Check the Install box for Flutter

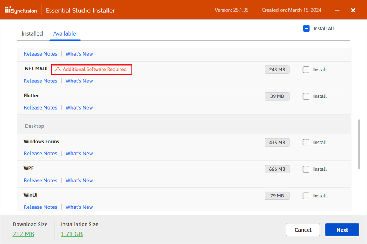tap(306, 96)
